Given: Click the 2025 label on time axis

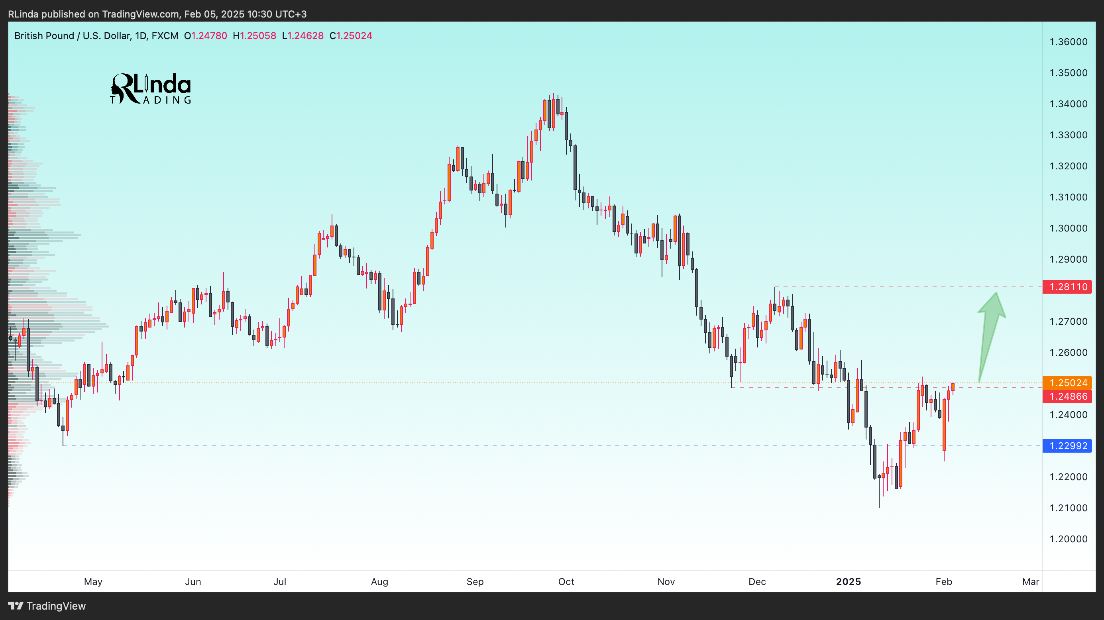Looking at the screenshot, I should (x=849, y=582).
